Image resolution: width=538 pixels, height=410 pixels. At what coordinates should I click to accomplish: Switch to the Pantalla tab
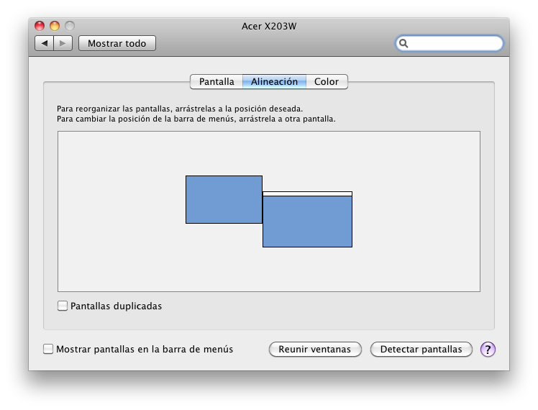point(216,82)
